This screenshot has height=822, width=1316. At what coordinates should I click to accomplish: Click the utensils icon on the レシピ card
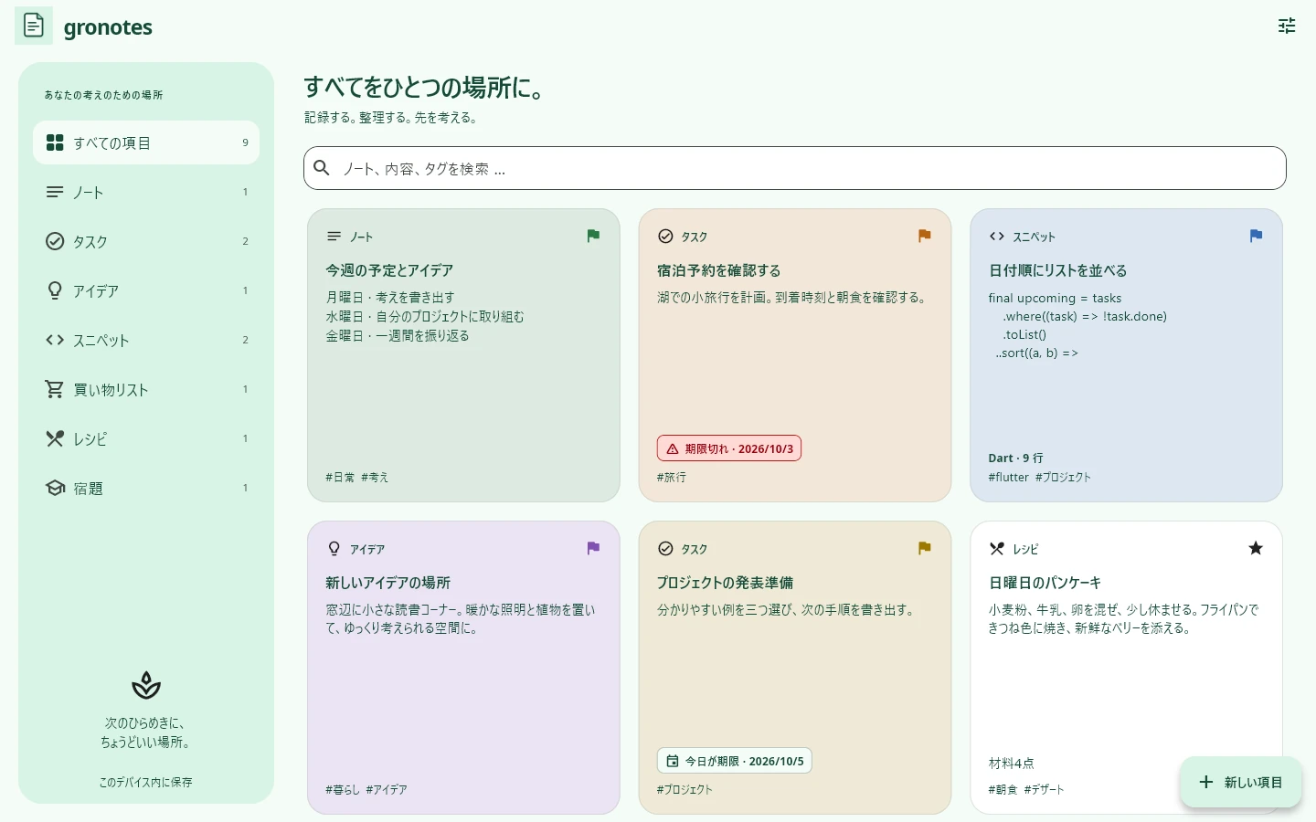[x=997, y=549]
